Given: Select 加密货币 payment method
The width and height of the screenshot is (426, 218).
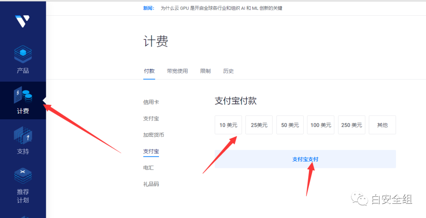Looking at the screenshot, I should point(153,135).
